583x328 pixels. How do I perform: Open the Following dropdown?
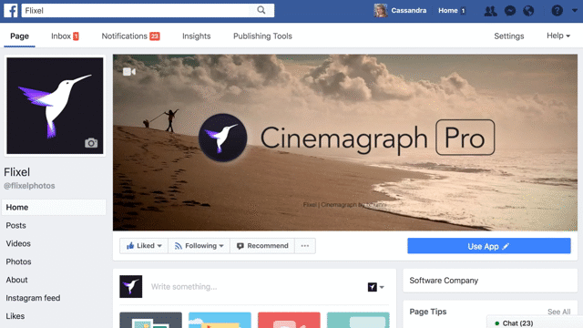[x=199, y=246]
